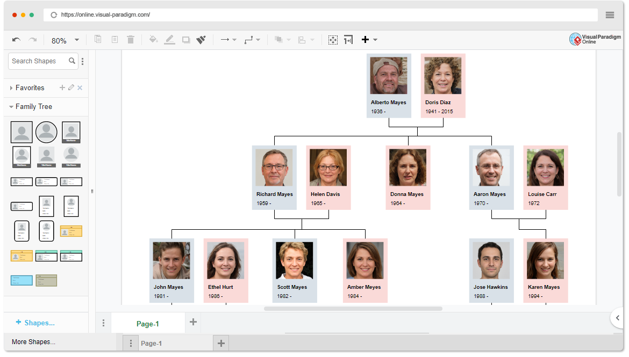Select the Format Painter toolbar icon
The width and height of the screenshot is (629, 357).
pyautogui.click(x=201, y=39)
